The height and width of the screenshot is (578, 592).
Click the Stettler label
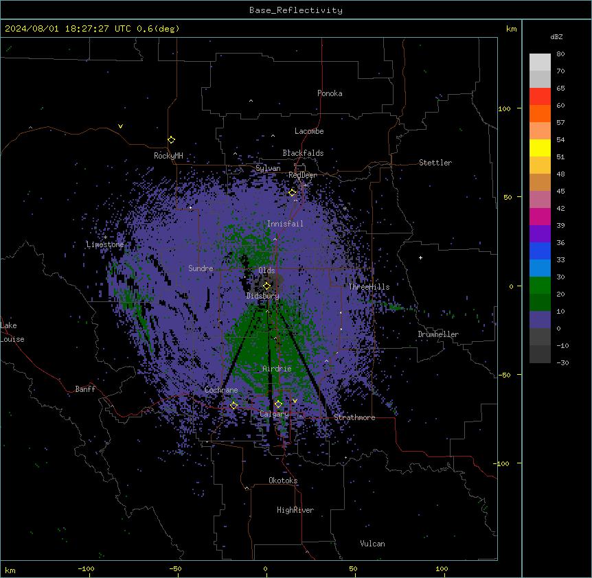(x=435, y=163)
